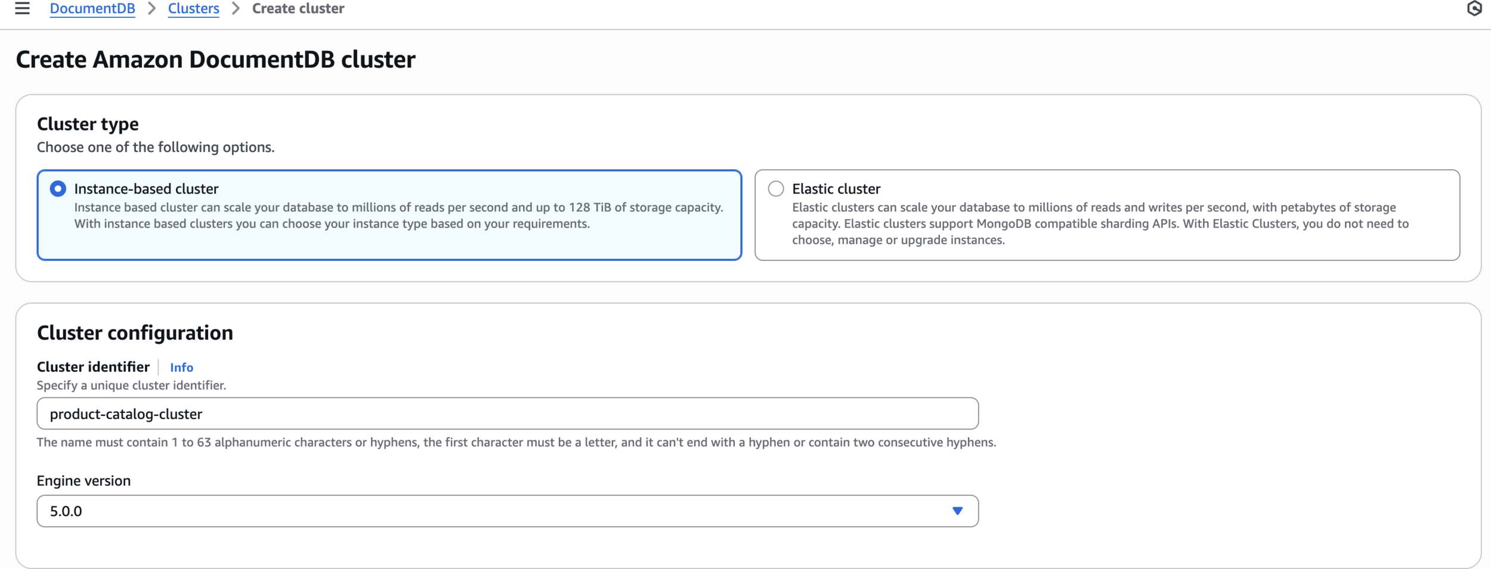Navigate to the Clusters breadcrumb link
The height and width of the screenshot is (569, 1491).
[x=193, y=8]
